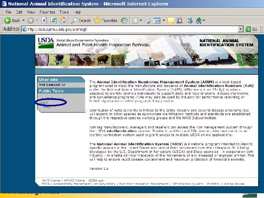Go to the browser Home page
The width and height of the screenshot is (264, 198).
pyautogui.click(x=63, y=21)
